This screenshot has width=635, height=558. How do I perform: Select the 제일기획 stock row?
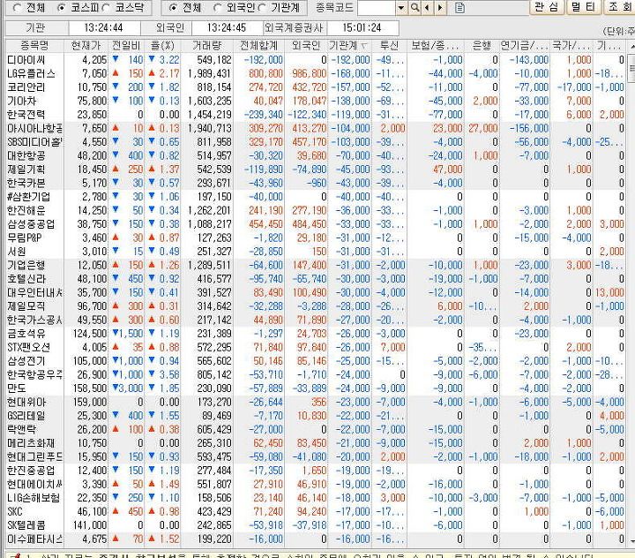click(x=316, y=170)
